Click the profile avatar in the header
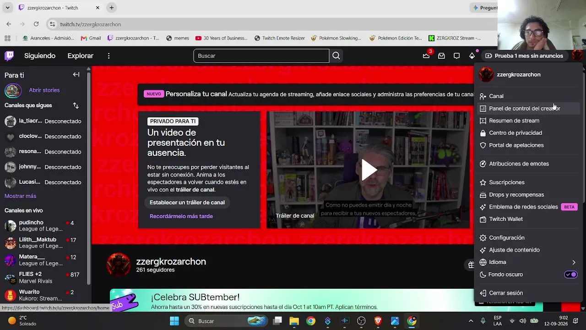 [577, 55]
